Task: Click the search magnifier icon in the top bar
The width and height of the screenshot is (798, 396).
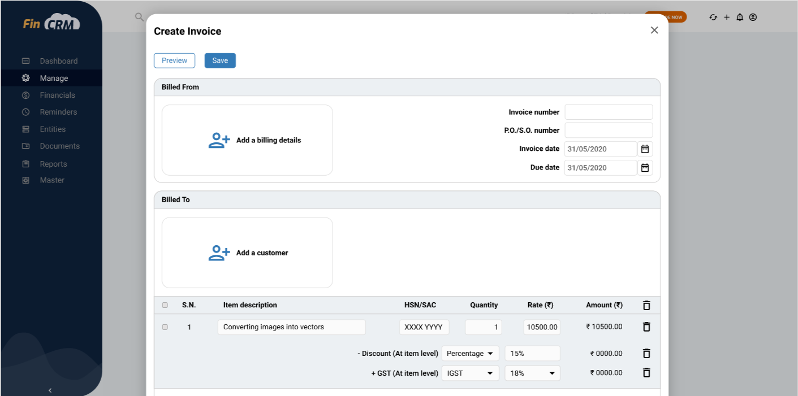Action: 139,17
